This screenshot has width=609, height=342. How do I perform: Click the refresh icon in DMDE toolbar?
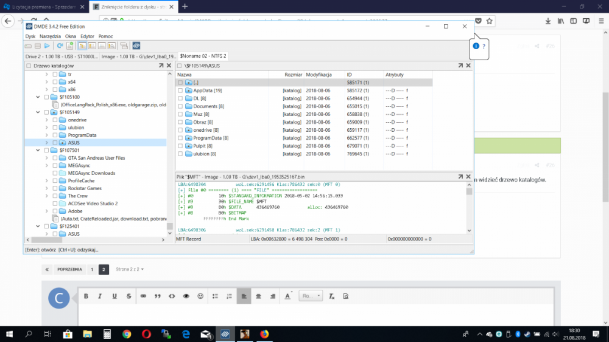(60, 46)
